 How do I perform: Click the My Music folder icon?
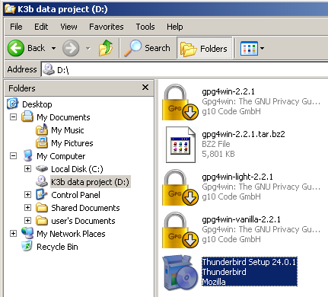pos(42,129)
